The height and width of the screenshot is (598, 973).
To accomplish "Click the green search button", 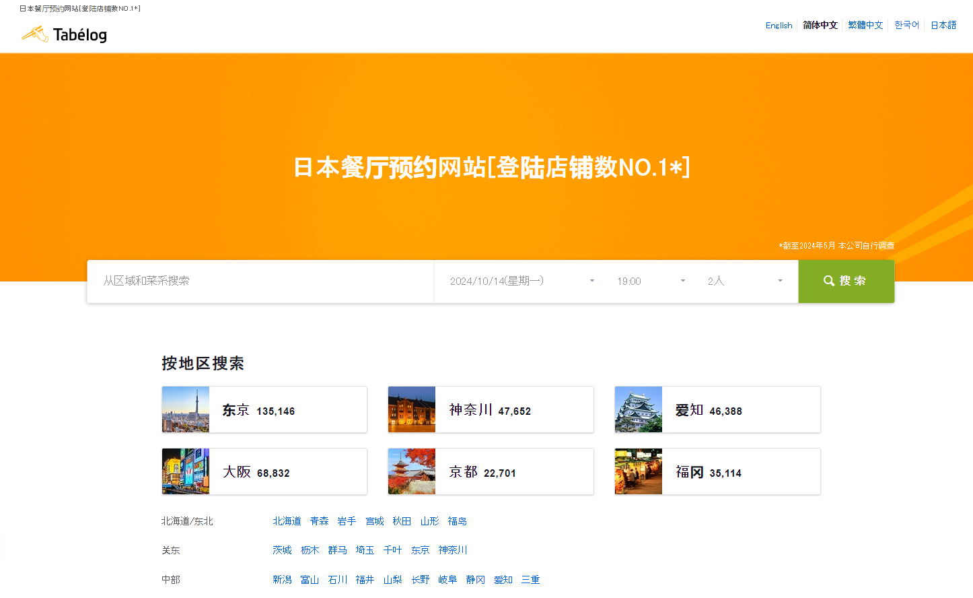I will 846,281.
